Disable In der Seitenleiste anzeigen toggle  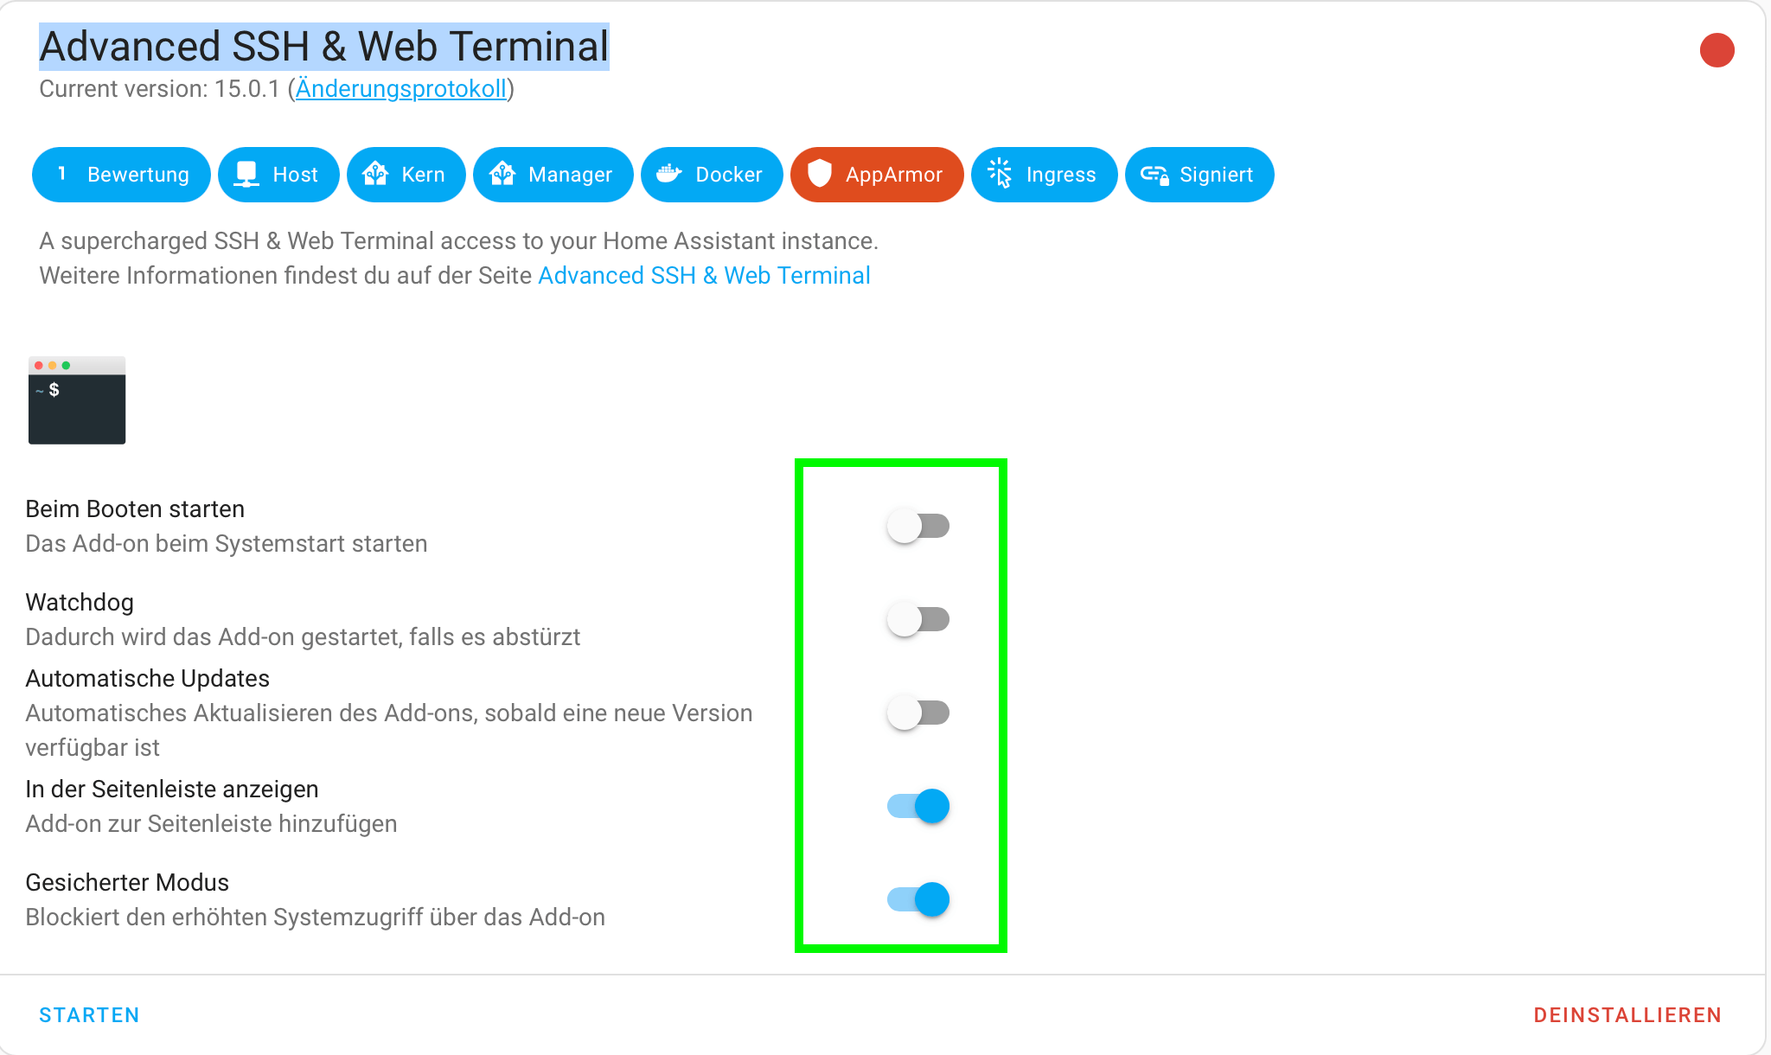pos(917,806)
